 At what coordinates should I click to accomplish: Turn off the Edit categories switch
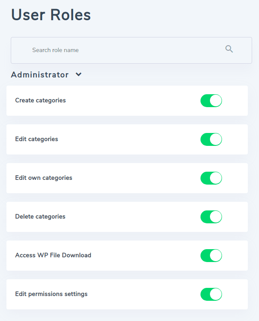[211, 139]
